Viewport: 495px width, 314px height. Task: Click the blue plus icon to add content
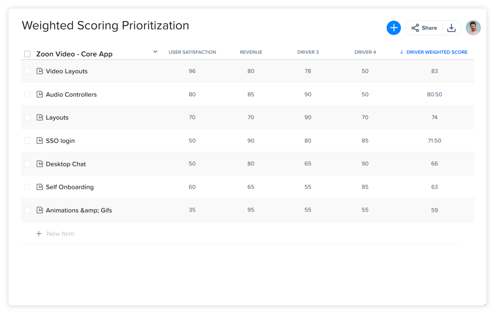click(x=394, y=28)
